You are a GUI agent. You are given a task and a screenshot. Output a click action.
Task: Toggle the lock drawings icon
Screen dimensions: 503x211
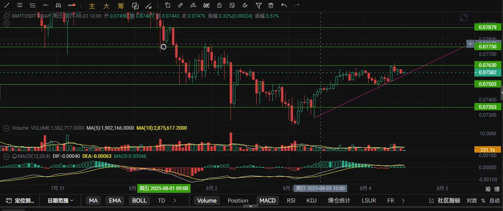pos(219,6)
